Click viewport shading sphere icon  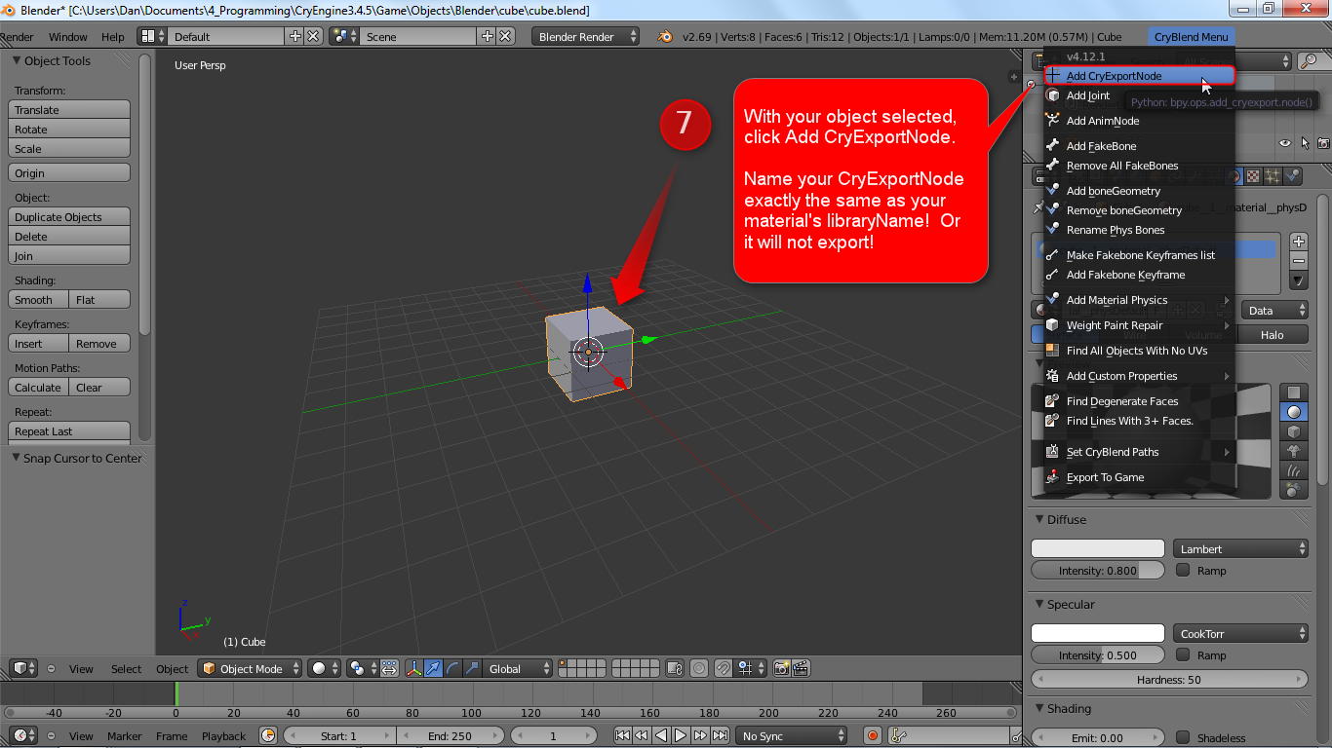point(324,669)
